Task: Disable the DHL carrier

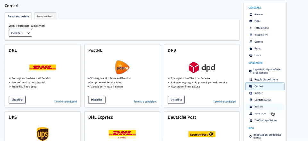Action: click(17, 100)
